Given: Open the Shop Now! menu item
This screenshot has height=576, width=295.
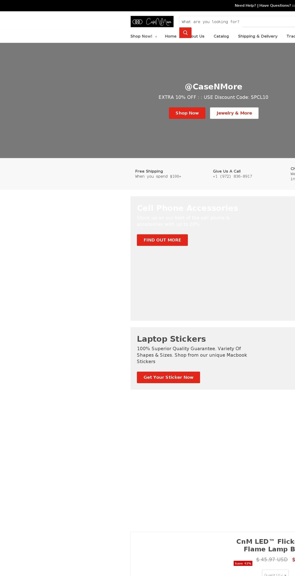Looking at the screenshot, I should coord(141,36).
